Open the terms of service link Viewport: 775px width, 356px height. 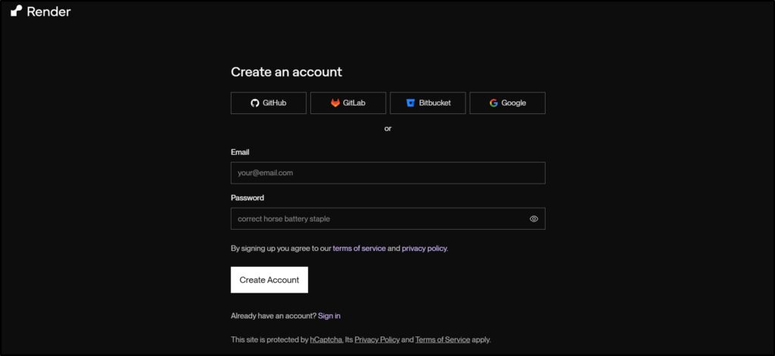[x=359, y=249]
